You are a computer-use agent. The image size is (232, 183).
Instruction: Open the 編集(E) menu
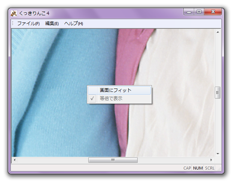pyautogui.click(x=52, y=24)
